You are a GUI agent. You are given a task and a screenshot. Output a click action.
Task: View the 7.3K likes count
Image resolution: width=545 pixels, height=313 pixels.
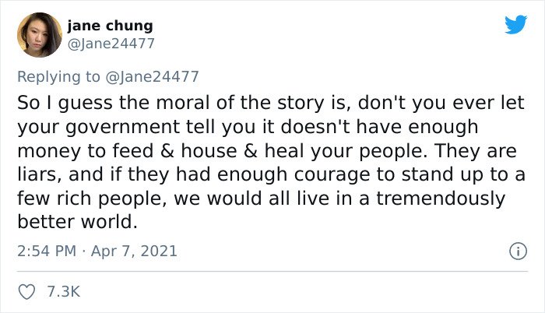[x=64, y=291]
